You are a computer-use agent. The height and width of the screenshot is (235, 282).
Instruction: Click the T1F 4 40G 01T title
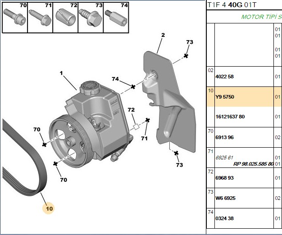click(232, 5)
